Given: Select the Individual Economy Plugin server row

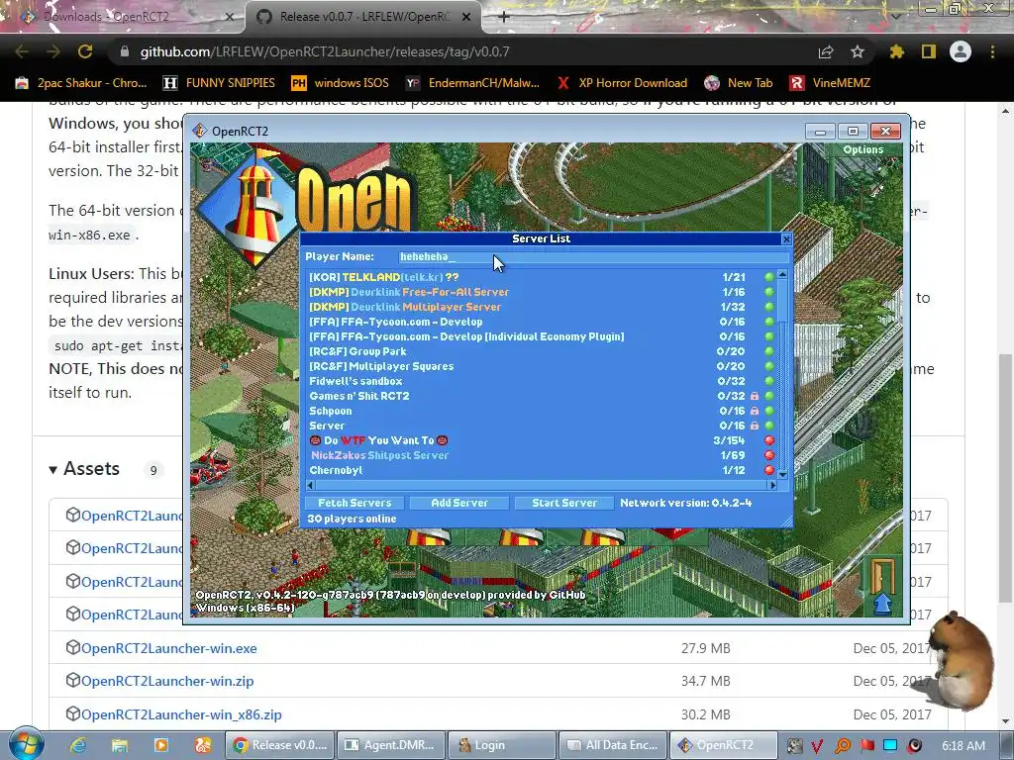Looking at the screenshot, I should pos(541,336).
